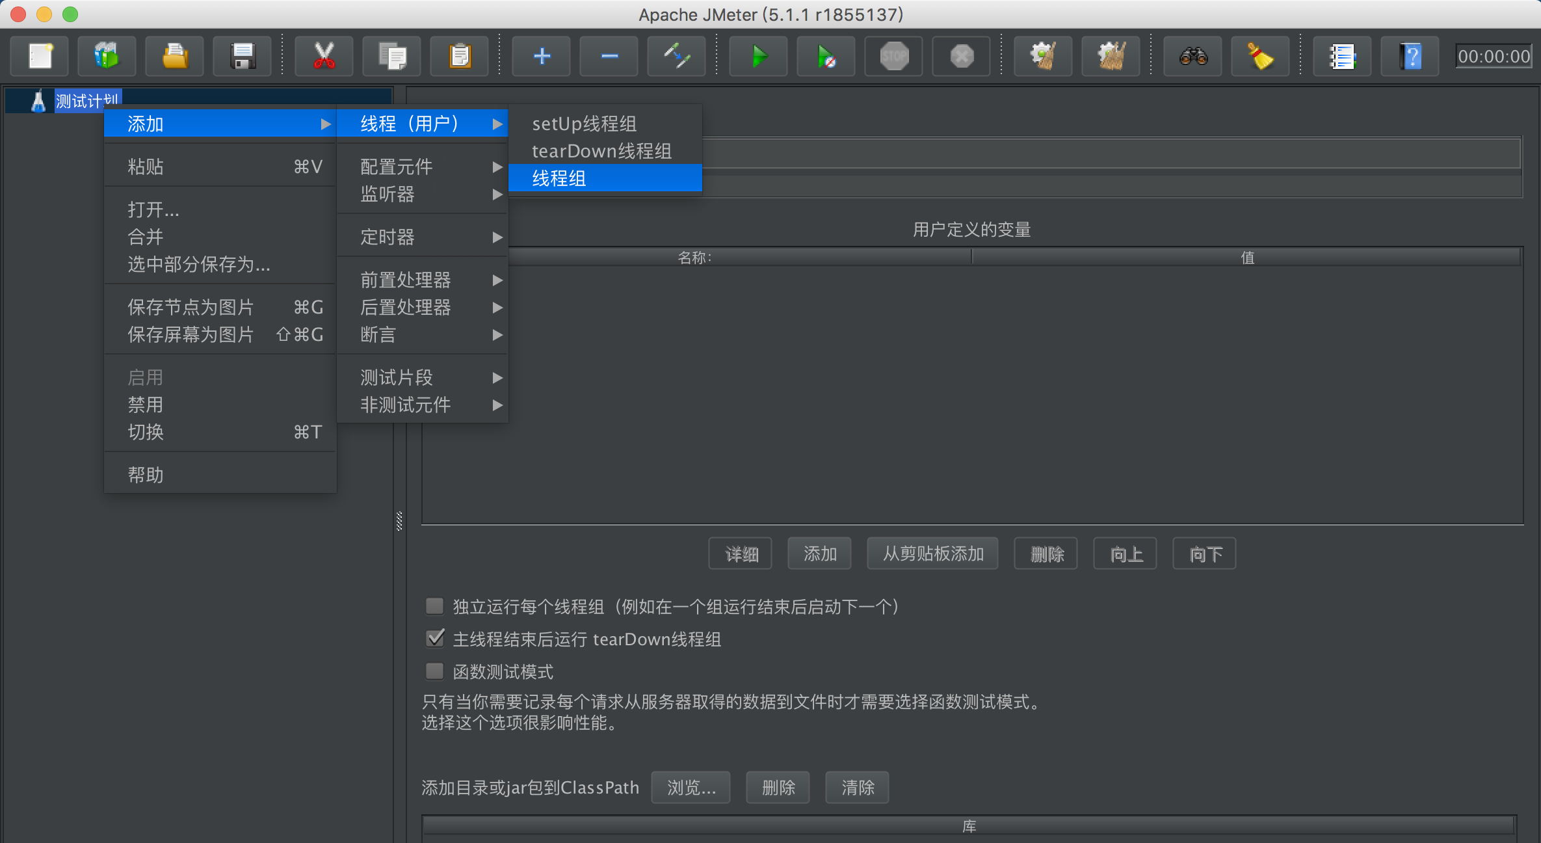This screenshot has height=843, width=1541.
Task: Click the Toggle enable/disable arrows icon
Action: click(677, 57)
